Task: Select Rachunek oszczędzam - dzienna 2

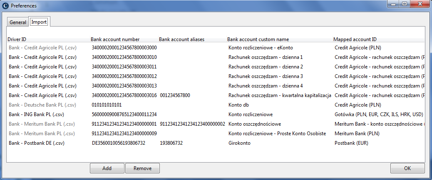Action: click(266, 67)
